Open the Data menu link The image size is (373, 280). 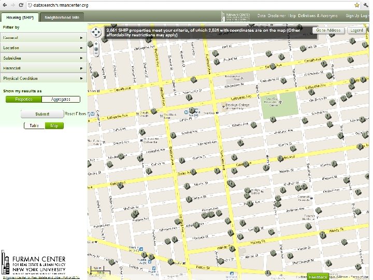pos(261,16)
